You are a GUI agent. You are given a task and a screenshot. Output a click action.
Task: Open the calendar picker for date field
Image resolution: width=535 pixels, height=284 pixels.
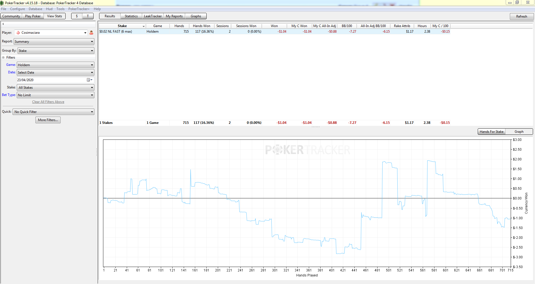click(89, 80)
